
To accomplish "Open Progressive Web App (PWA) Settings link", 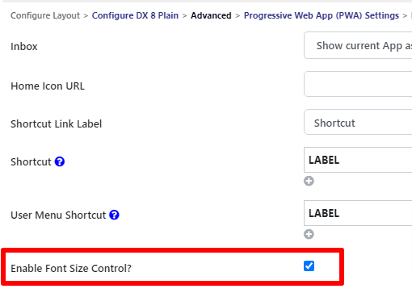I will pos(322,15).
